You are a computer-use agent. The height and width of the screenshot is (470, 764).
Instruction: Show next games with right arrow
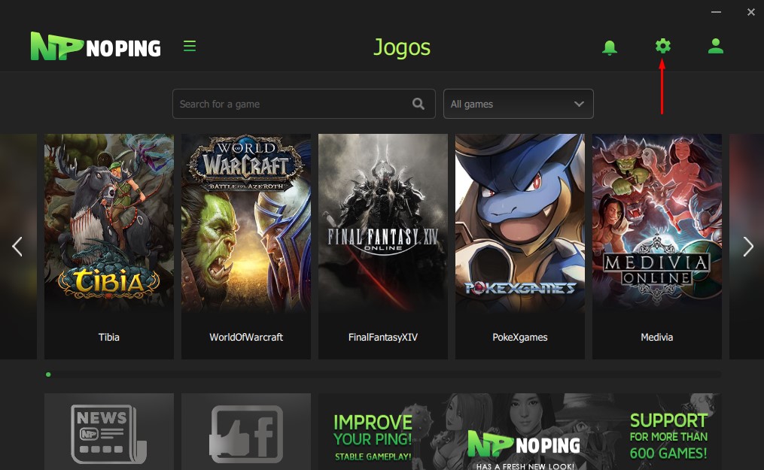(748, 247)
